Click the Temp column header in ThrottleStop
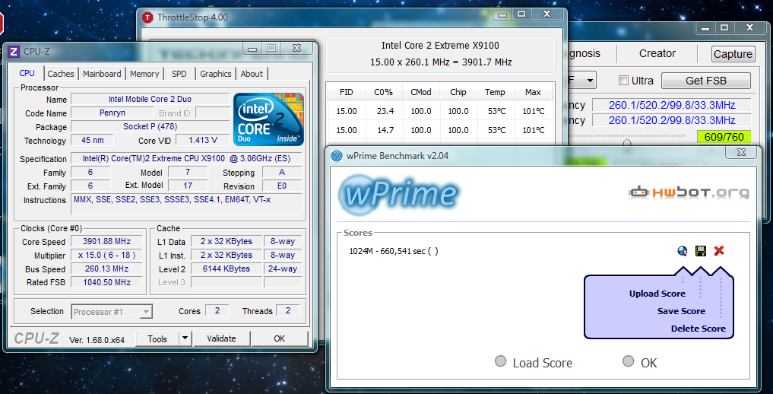Image resolution: width=773 pixels, height=394 pixels. (495, 92)
